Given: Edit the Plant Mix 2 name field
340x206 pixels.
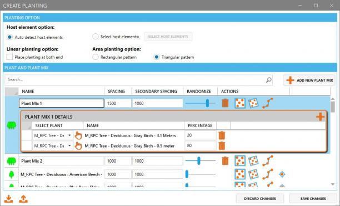Looking at the screenshot, I should [x=62, y=161].
